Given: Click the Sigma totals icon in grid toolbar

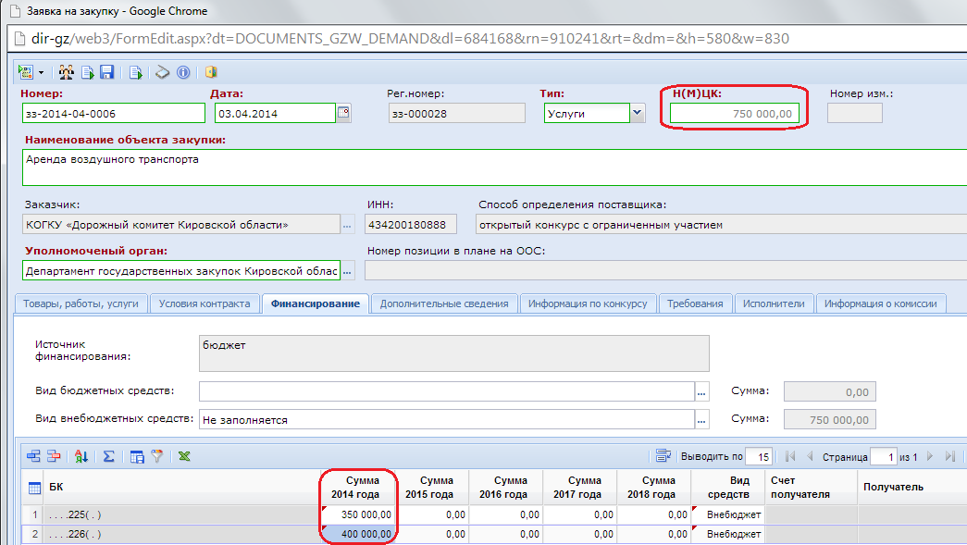Looking at the screenshot, I should pyautogui.click(x=108, y=456).
